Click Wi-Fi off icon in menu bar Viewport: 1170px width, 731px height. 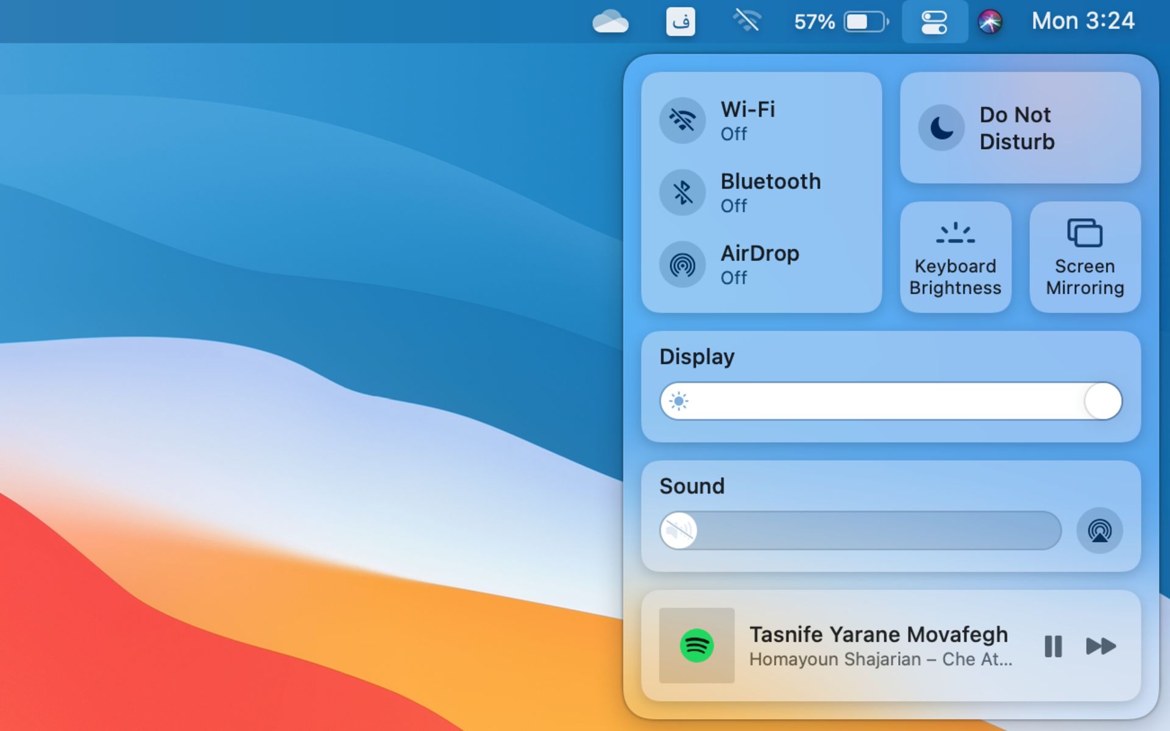746,22
